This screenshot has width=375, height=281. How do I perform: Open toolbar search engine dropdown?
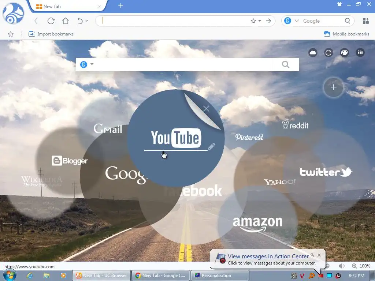pos(297,21)
